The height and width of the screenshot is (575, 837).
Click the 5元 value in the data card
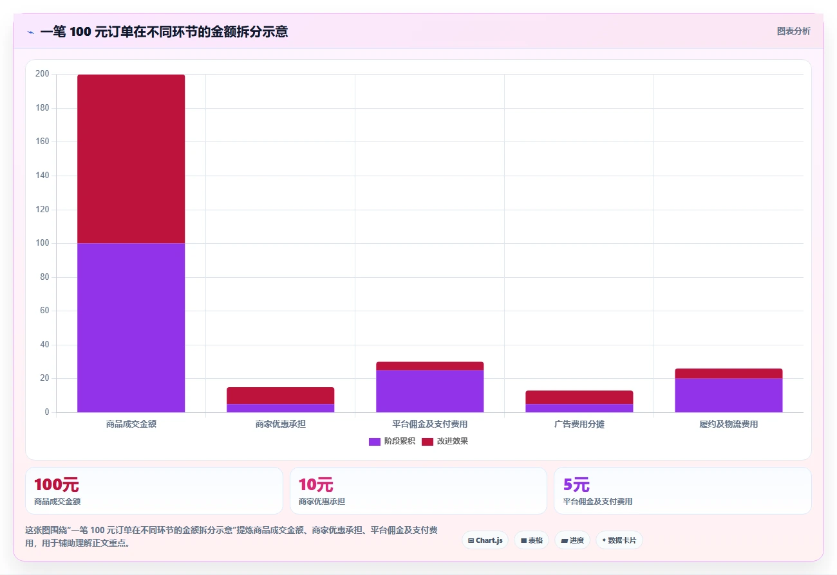tap(576, 485)
